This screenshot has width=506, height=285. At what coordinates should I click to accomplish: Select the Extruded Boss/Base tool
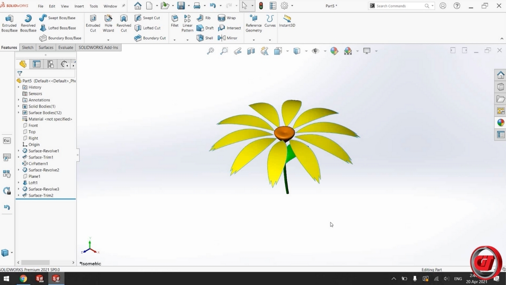[9, 24]
